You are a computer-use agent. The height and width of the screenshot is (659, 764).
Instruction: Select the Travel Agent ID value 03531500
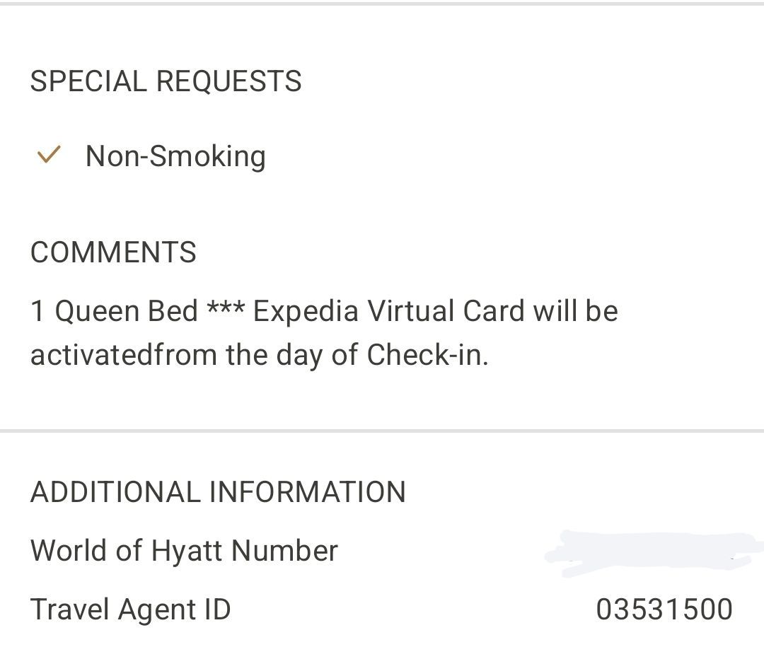664,610
